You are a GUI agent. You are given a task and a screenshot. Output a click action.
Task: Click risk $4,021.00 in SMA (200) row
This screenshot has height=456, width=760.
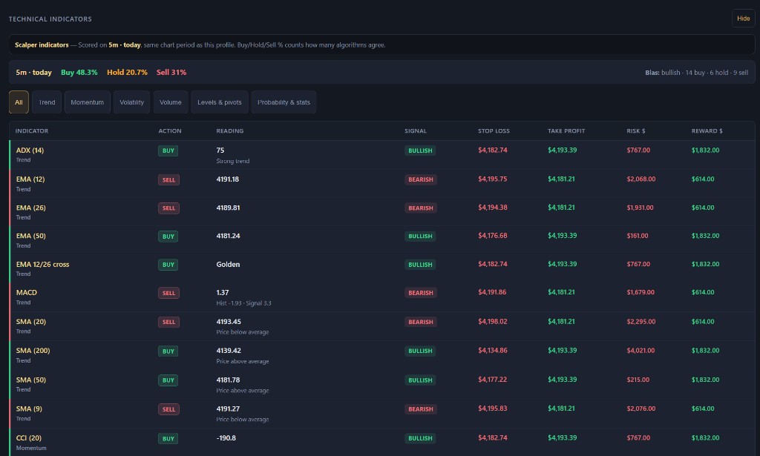(x=641, y=351)
